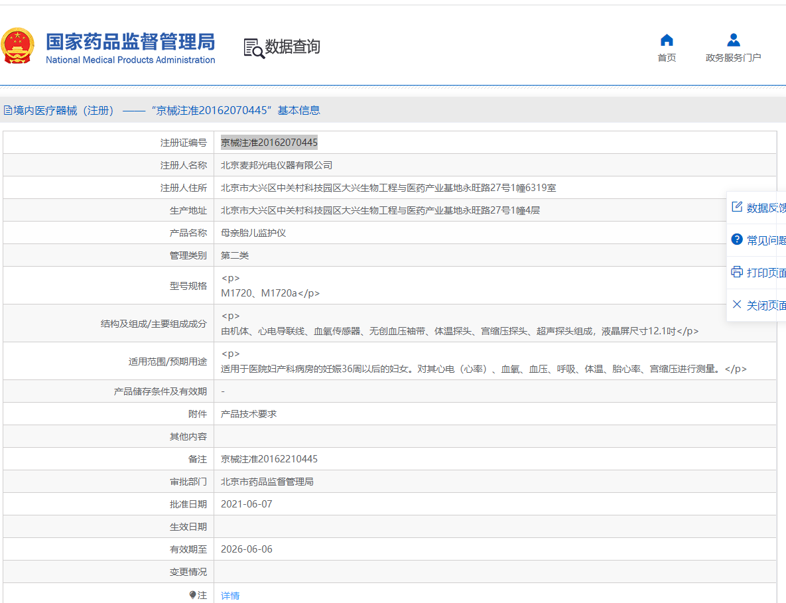This screenshot has width=786, height=603.
Task: Click remark value 京械注准20162210445
Action: pos(269,459)
